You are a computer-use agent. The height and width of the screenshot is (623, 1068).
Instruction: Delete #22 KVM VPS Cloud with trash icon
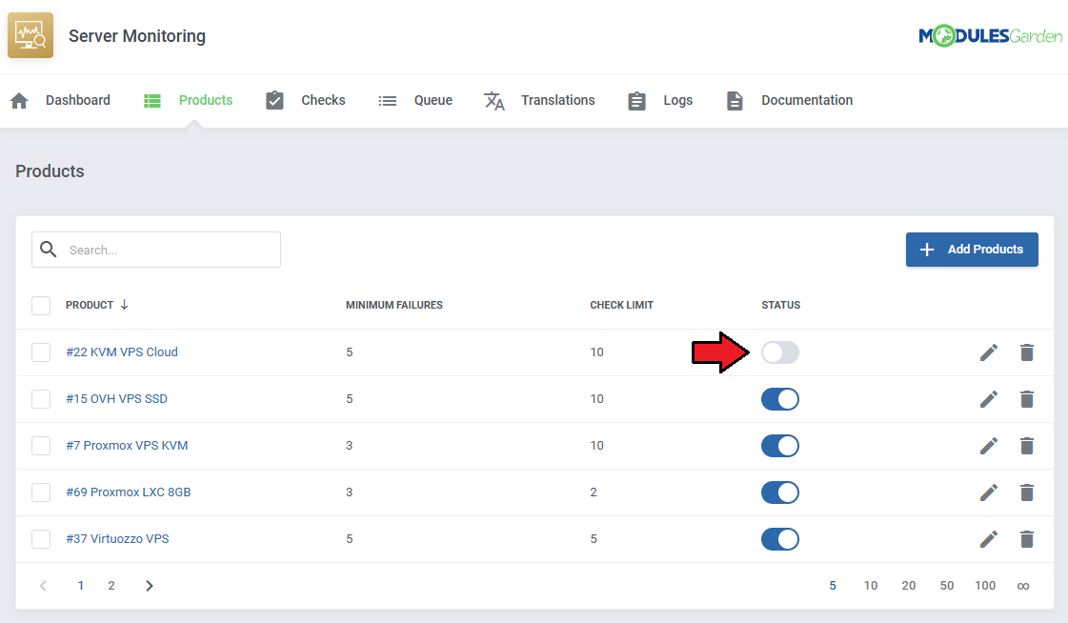1027,352
